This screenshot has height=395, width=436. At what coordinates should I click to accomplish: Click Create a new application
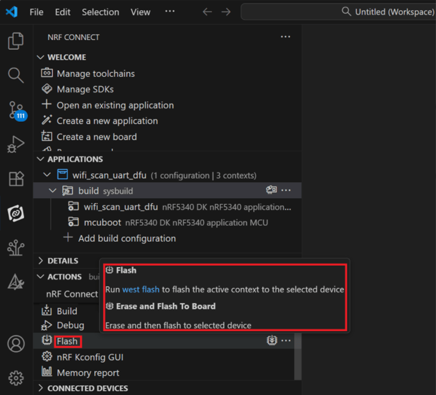click(x=107, y=121)
